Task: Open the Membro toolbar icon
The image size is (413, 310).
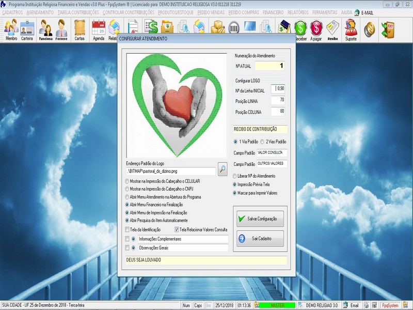Action: (x=11, y=30)
